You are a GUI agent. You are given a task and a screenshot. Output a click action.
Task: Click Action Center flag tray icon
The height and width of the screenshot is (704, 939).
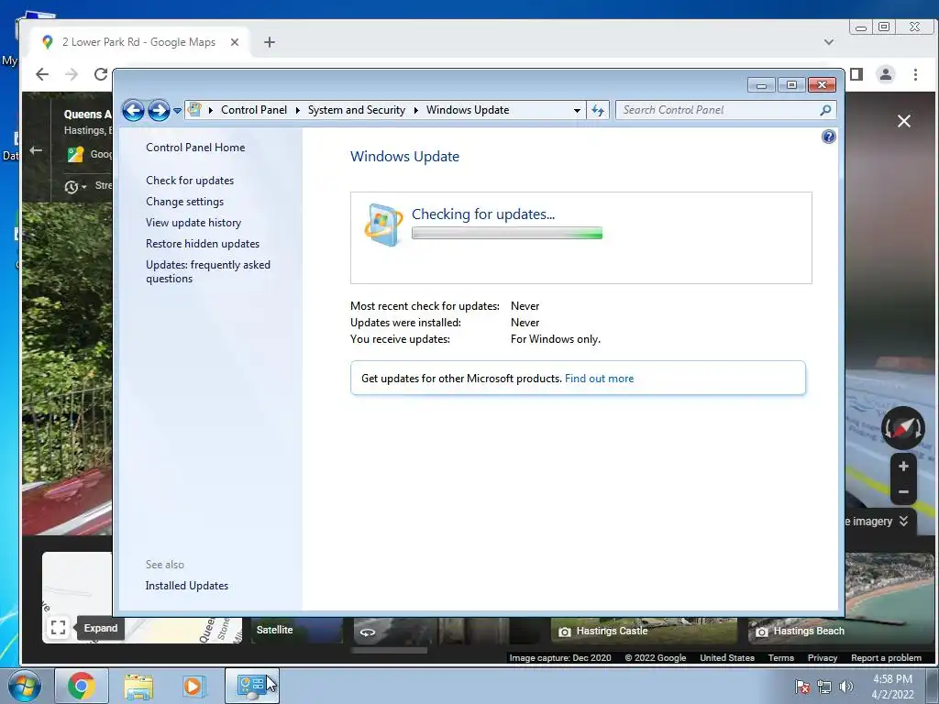coord(802,687)
